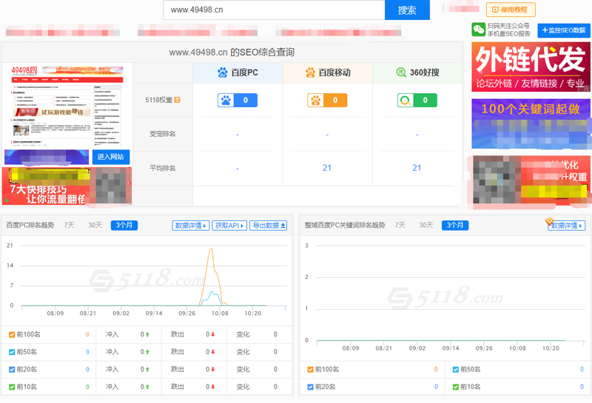Screen dimensions: 592x403
Task: Click the Baidu PC paw icon in header
Action: [223, 72]
